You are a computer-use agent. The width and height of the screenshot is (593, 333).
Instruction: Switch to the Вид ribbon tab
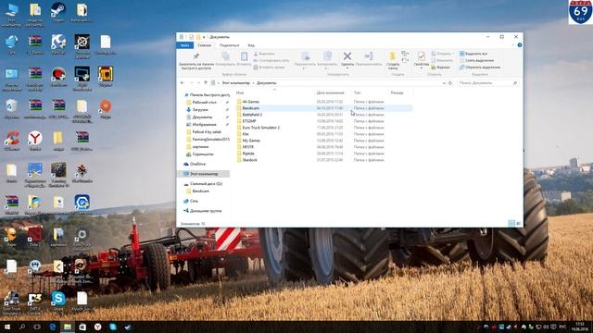coord(251,45)
